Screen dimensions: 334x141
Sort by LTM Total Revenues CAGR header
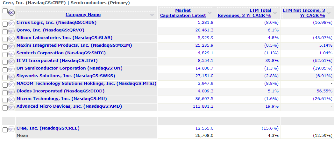point(244,13)
